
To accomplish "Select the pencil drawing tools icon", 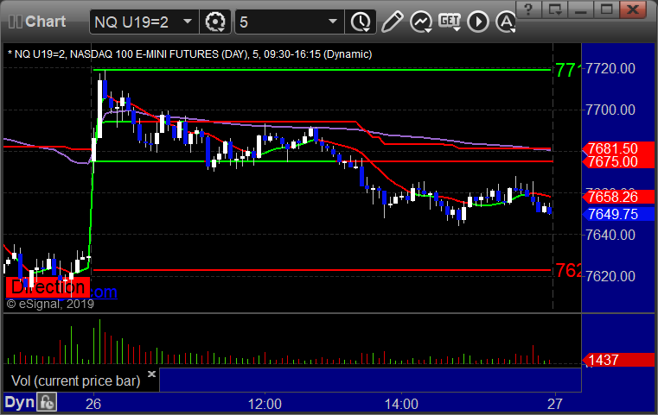I will tap(392, 22).
